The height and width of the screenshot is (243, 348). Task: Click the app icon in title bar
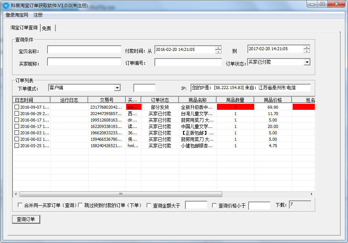[6, 5]
